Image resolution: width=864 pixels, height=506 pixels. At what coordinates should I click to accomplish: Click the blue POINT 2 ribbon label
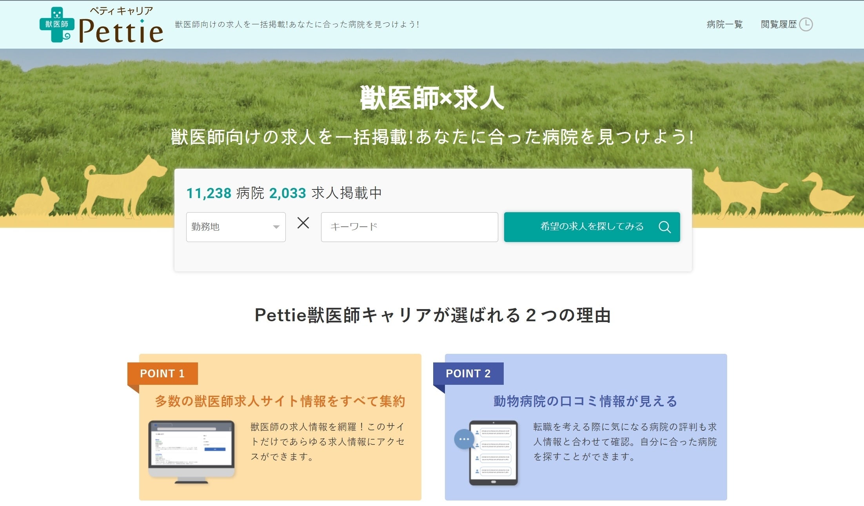click(x=468, y=373)
